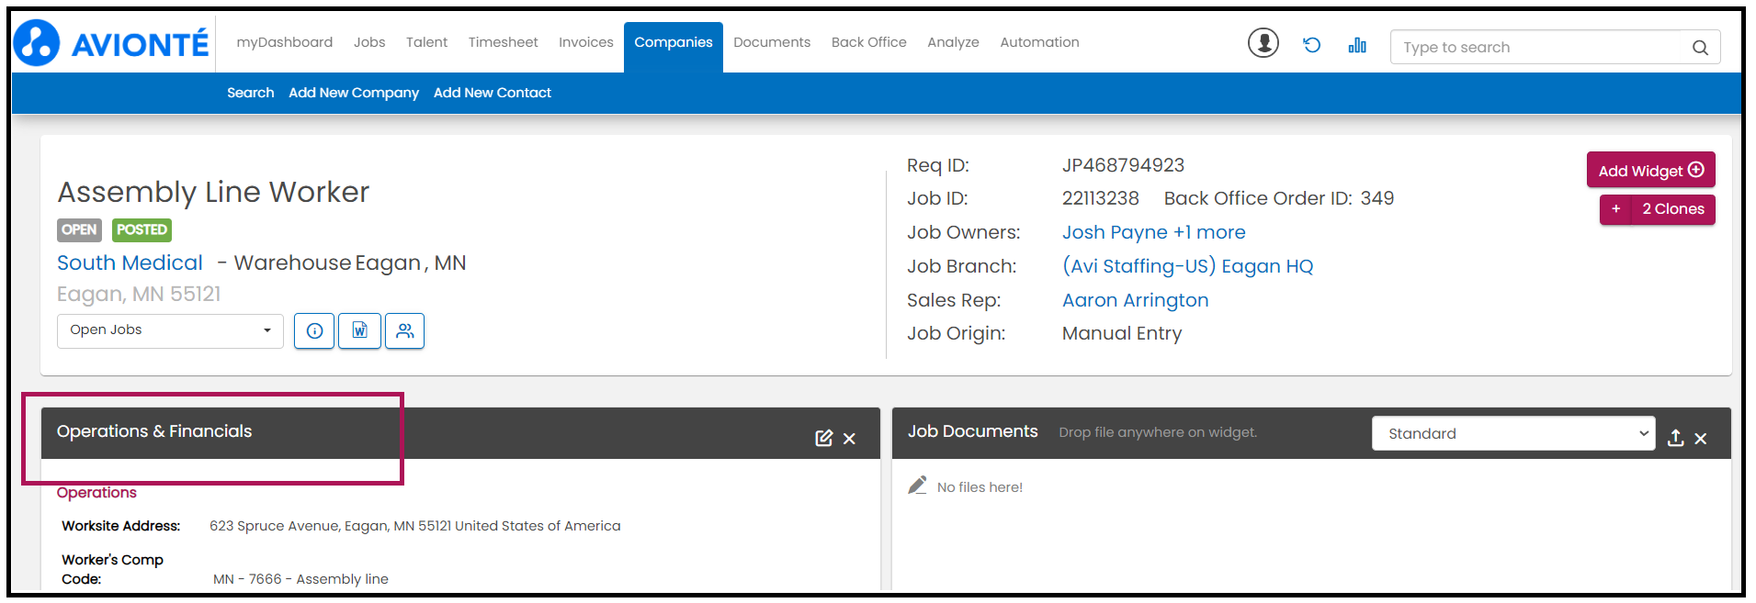This screenshot has width=1756, height=603.
Task: Click the 2 Clones button
Action: (x=1672, y=209)
